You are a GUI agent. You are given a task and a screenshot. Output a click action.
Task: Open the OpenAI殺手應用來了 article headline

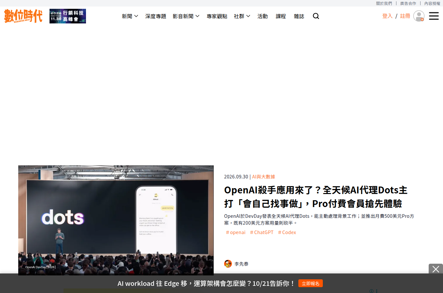tap(316, 197)
